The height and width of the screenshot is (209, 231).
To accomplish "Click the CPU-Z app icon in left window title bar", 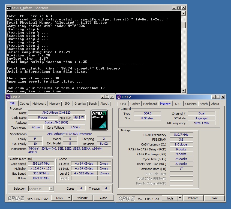I will point(8,97).
